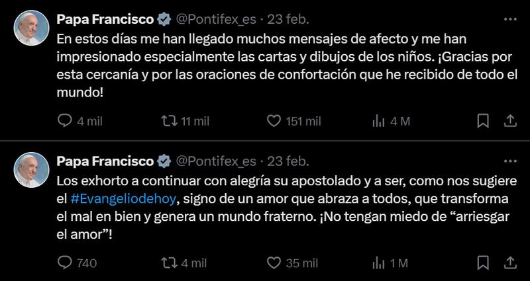Bookmark the first tweet
530x281 pixels.
coord(484,121)
